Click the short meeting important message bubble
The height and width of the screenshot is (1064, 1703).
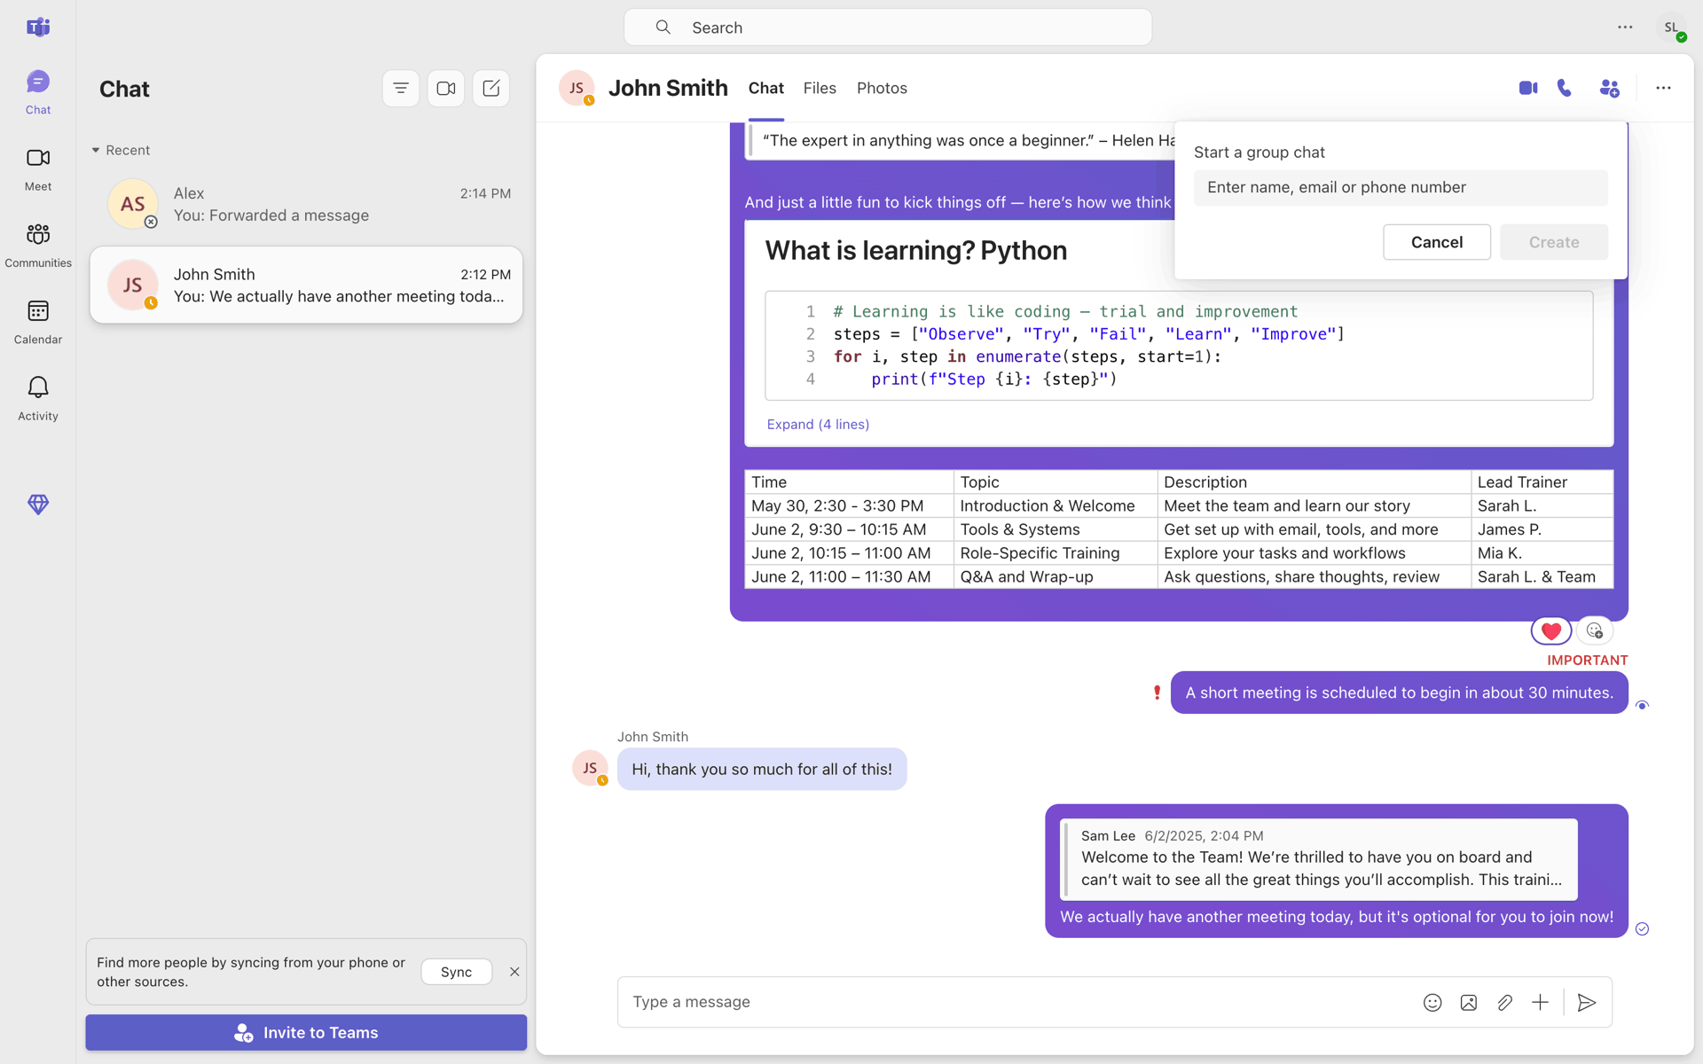pyautogui.click(x=1399, y=692)
